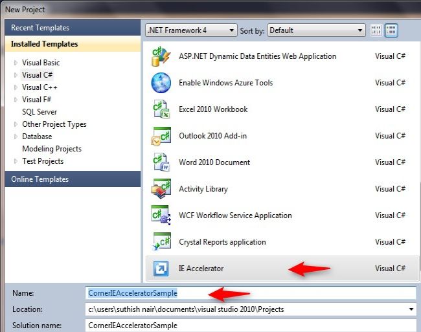The width and height of the screenshot is (421, 332).
Task: Expand the Visual C# tree node
Action: pyautogui.click(x=16, y=75)
